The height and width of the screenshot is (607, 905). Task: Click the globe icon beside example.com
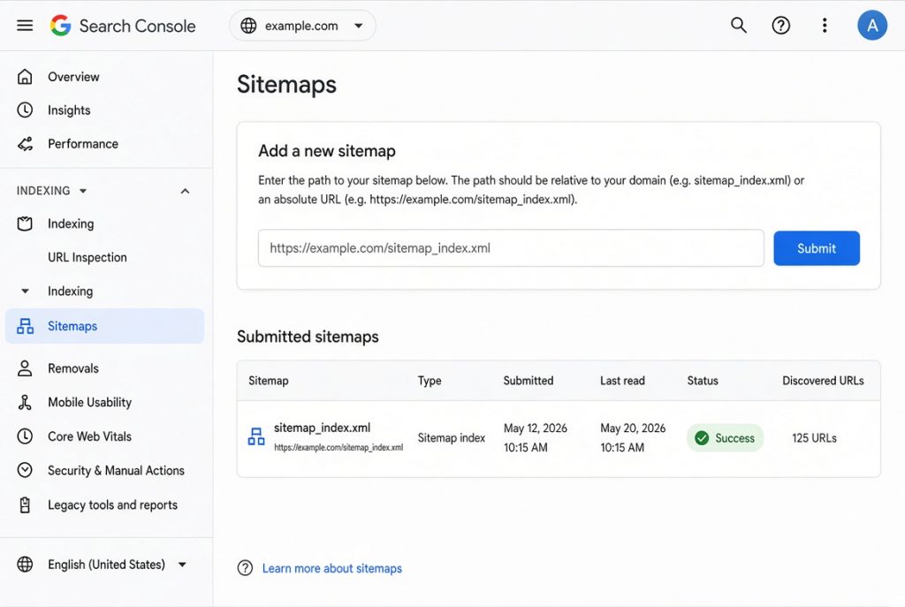coord(248,26)
